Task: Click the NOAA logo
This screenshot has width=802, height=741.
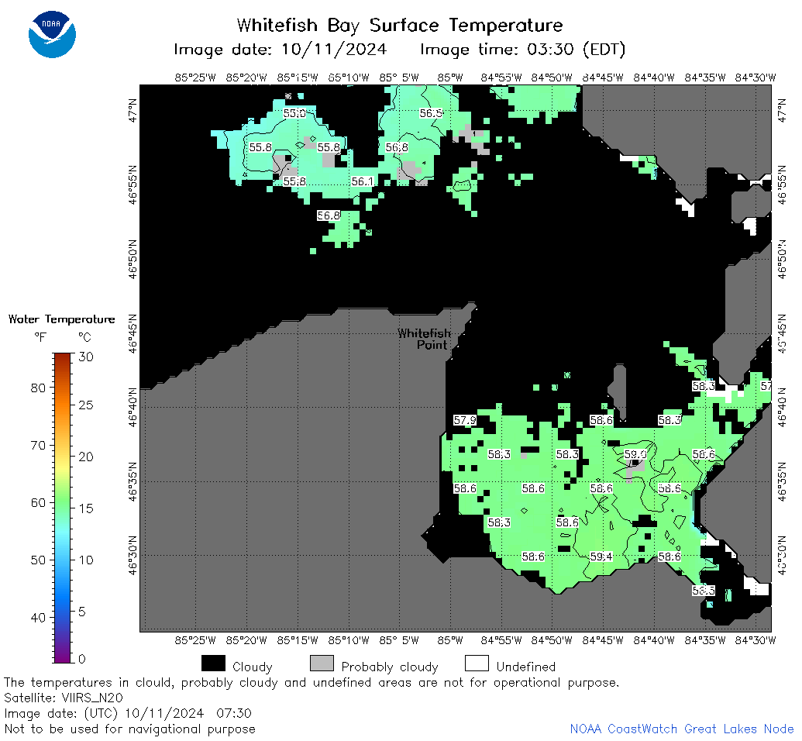Action: tap(52, 34)
